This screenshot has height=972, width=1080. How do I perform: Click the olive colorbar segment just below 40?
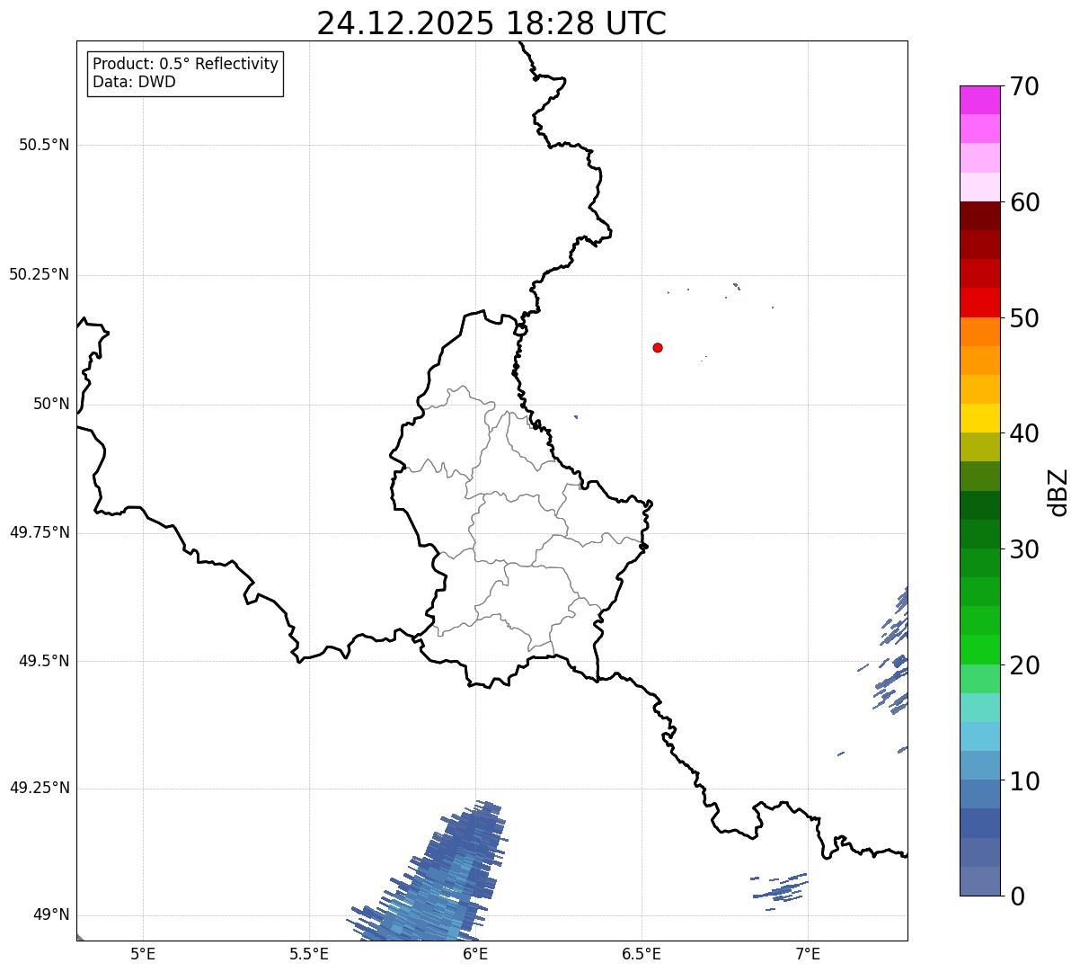coord(979,447)
